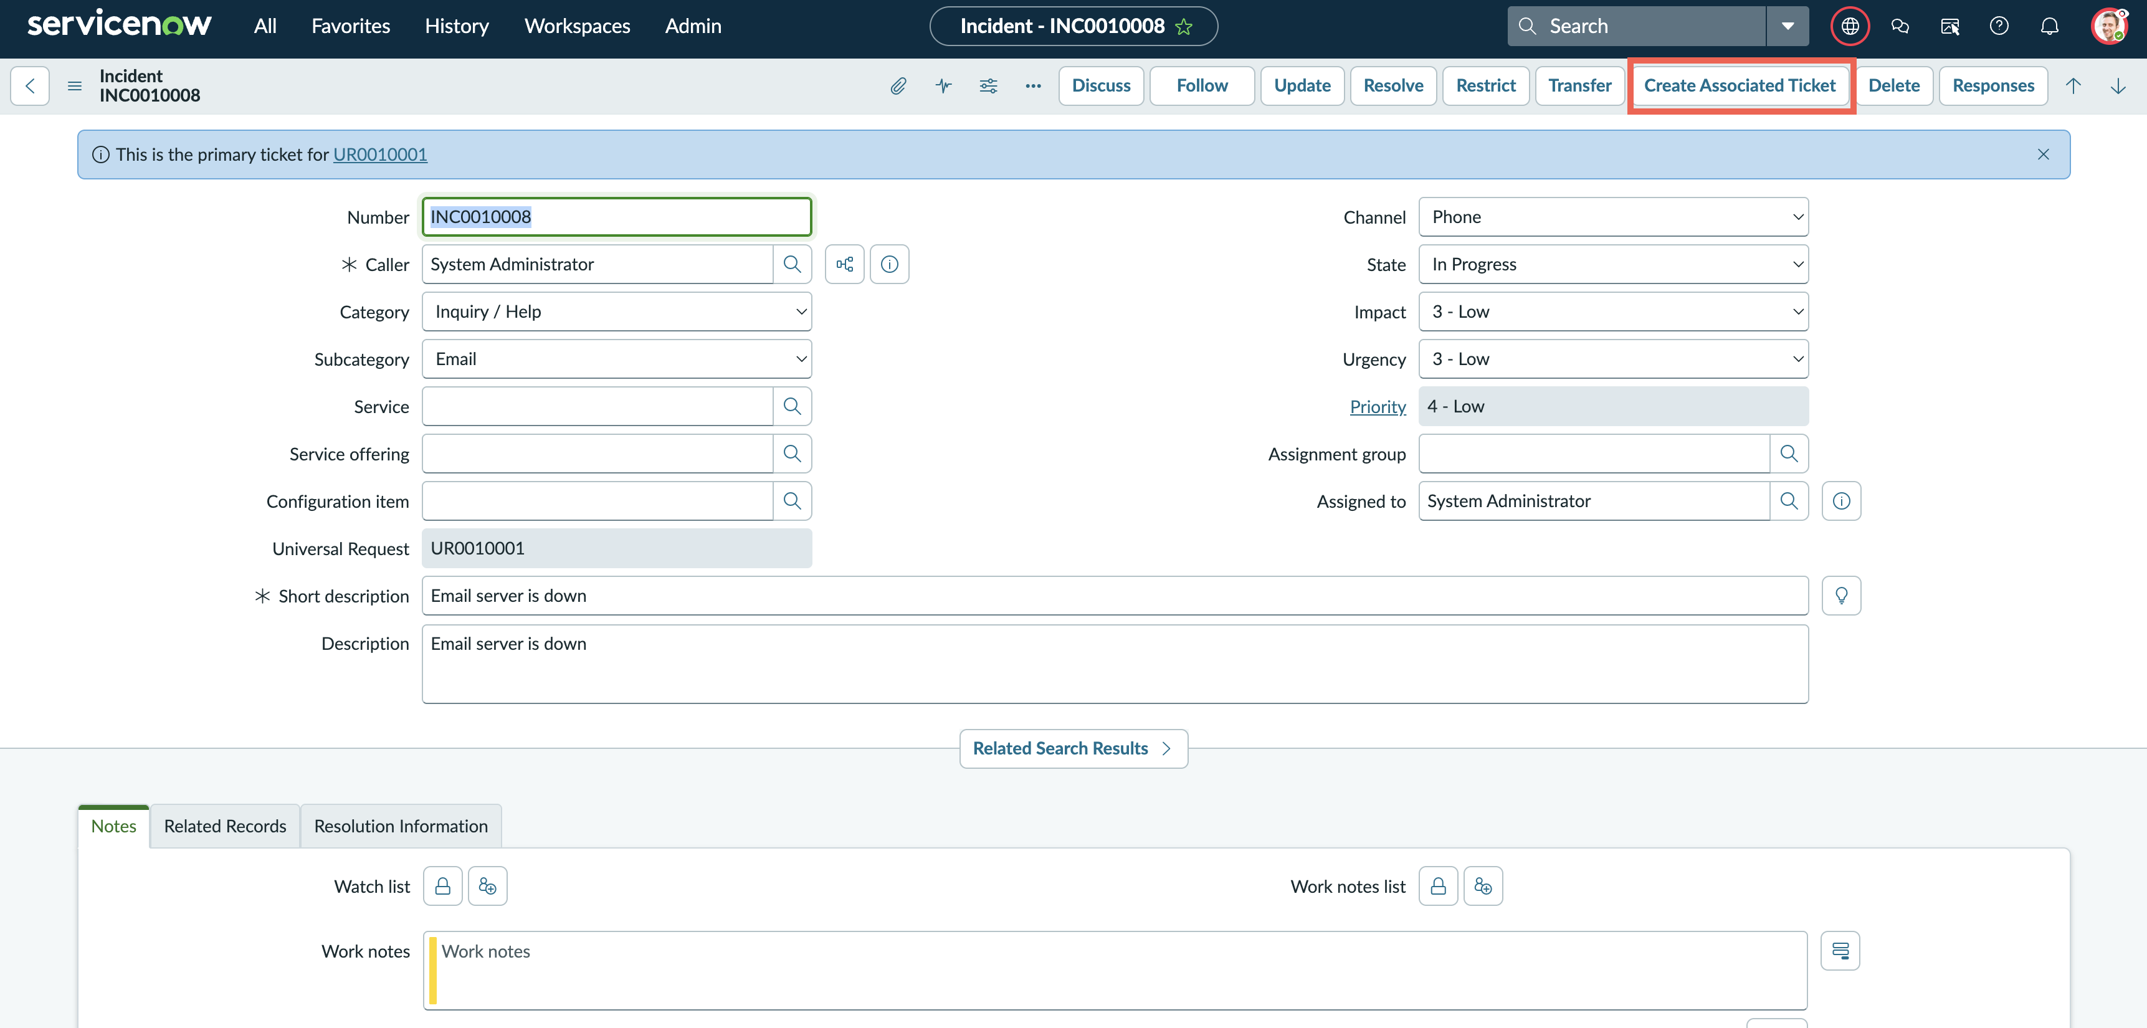Viewport: 2147px width, 1028px height.
Task: Click the Assigned to lookup magnifier icon
Action: pyautogui.click(x=1789, y=501)
